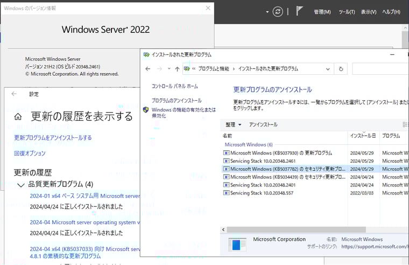Open dropdown arrow beside Server Manager refresh
Image resolution: width=409 pixels, height=265 pixels.
(267, 12)
